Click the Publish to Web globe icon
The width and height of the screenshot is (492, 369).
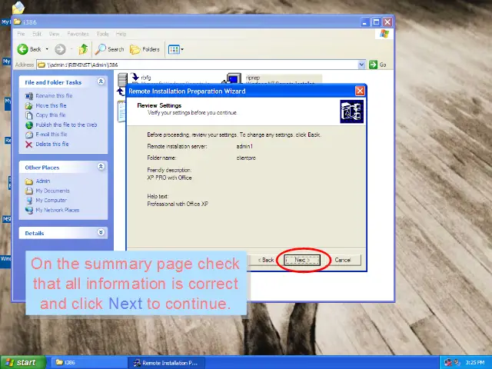29,125
